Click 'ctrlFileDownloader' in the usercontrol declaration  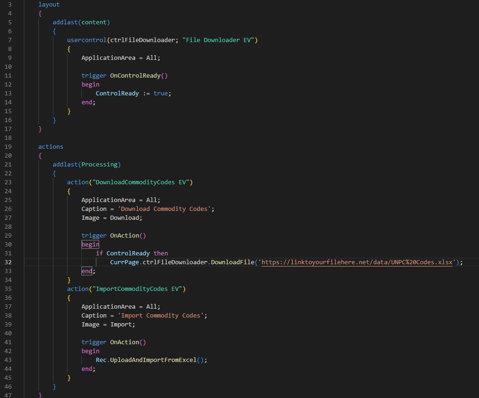[x=142, y=40]
